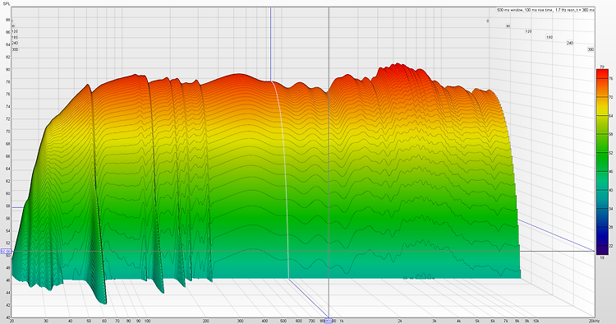Click the '79' maximum value above color legend

[602, 67]
